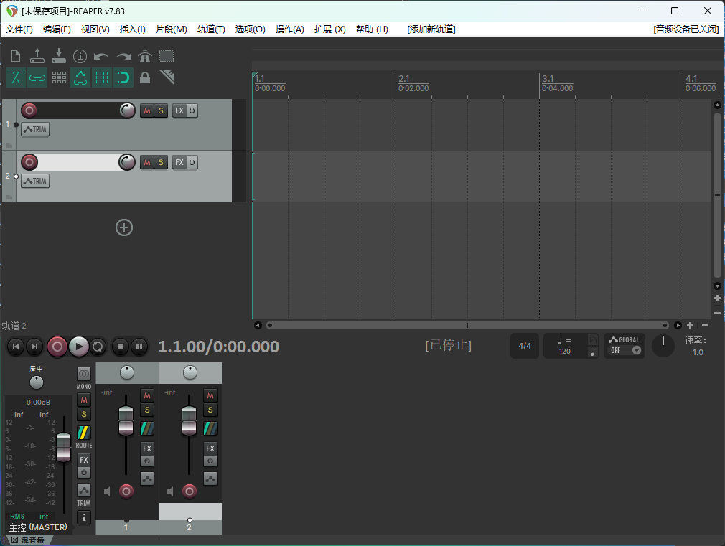This screenshot has height=546, width=725.
Task: Open master track FX in mixer
Action: [x=84, y=460]
